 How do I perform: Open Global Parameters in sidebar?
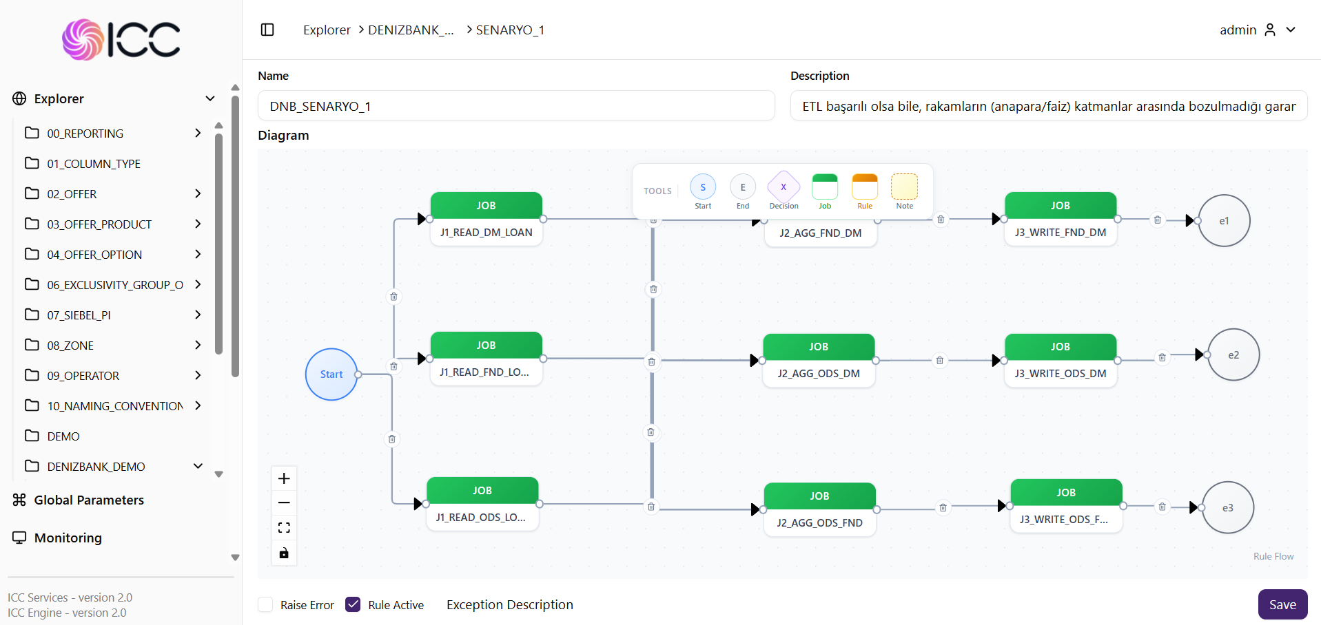89,500
